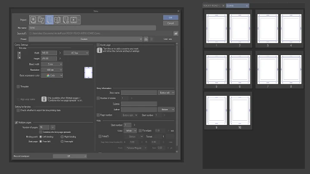Click the save preset icon next to Preset
The width and height of the screenshot is (310, 174).
(x=146, y=39)
